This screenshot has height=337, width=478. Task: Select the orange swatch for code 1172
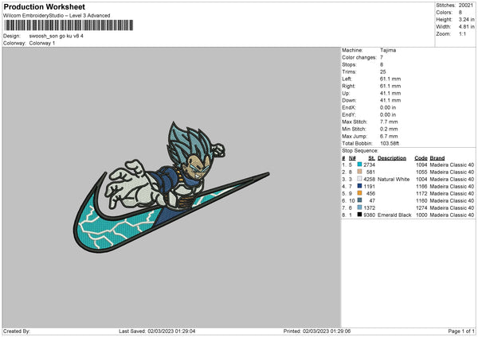(x=360, y=193)
